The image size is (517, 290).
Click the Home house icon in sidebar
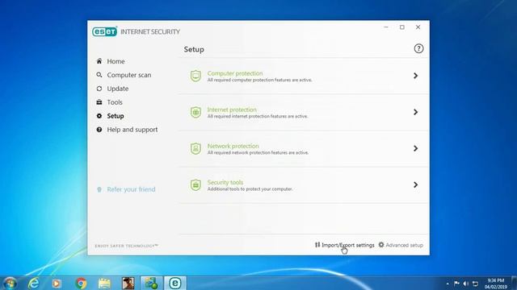coord(99,61)
